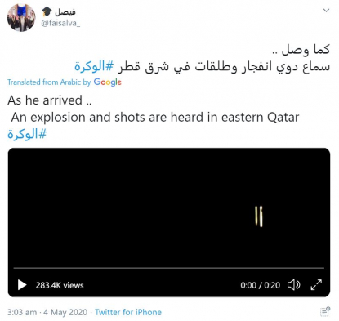Click the 0:00 / 0:20 time display
This screenshot has width=339, height=321.
[260, 285]
